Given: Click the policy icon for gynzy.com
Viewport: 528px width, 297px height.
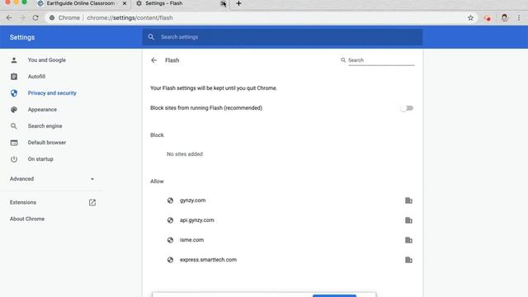Looking at the screenshot, I should point(408,200).
